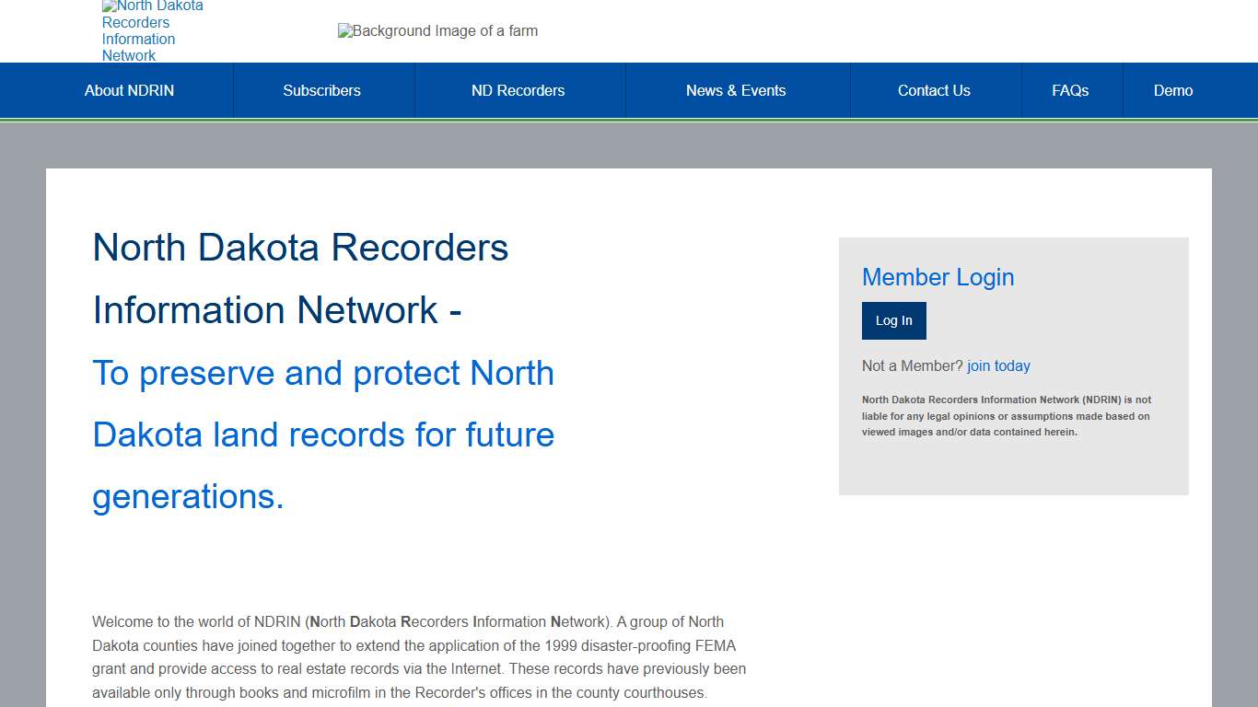View the FAQs page
The width and height of the screenshot is (1258, 707).
pos(1070,89)
